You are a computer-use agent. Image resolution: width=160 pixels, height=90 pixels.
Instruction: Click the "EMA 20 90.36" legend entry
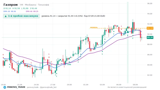10,11
